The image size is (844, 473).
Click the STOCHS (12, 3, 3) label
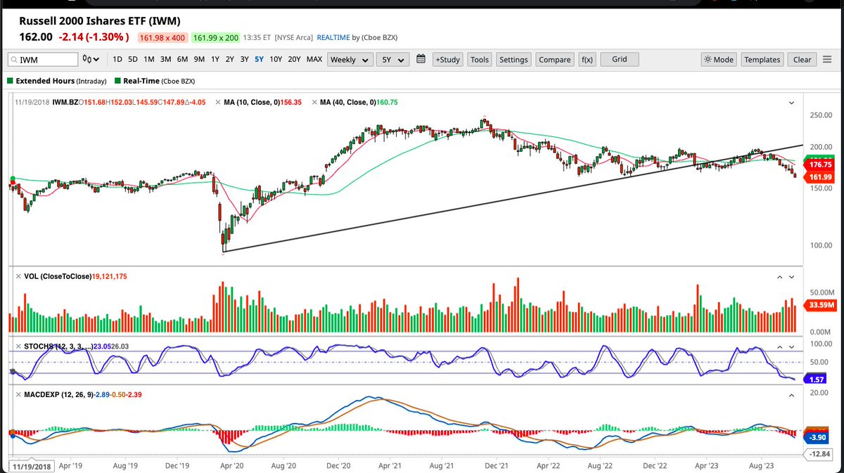coord(59,346)
